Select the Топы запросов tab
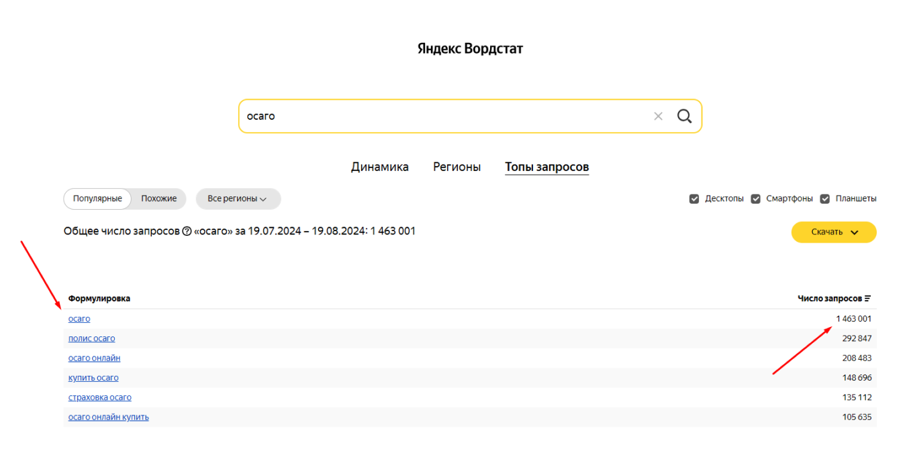 click(547, 167)
